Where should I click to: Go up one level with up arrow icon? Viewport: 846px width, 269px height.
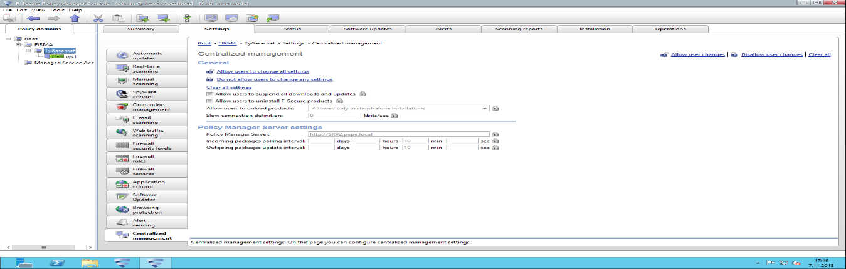click(74, 18)
